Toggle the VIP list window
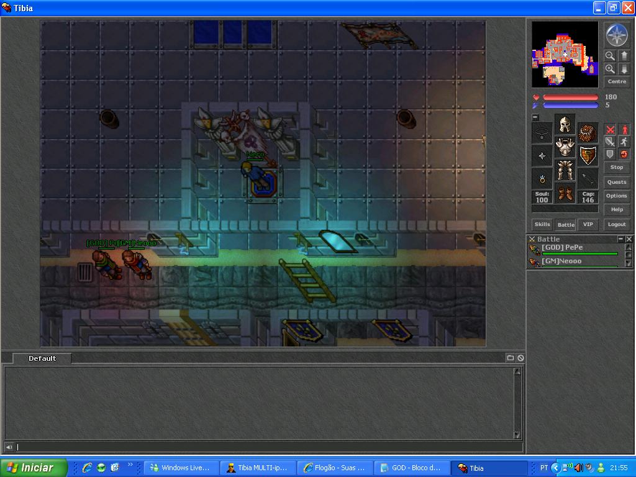 [x=588, y=224]
